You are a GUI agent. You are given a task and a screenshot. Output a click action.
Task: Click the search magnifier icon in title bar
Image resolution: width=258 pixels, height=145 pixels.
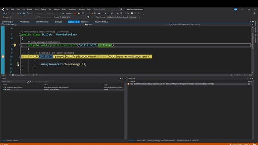(x=121, y=10)
